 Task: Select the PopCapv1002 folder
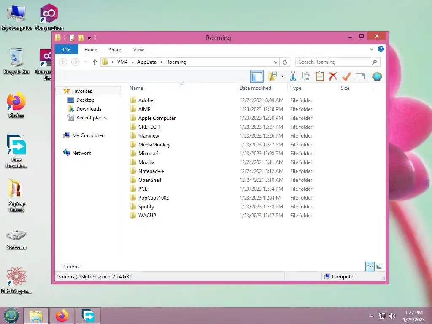(x=153, y=197)
